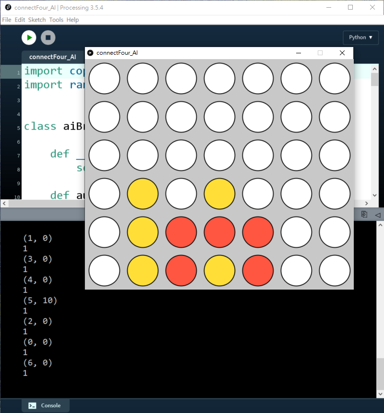Minimize the connectFour_AI game window
Viewport: 384px width, 413px height.
[299, 53]
